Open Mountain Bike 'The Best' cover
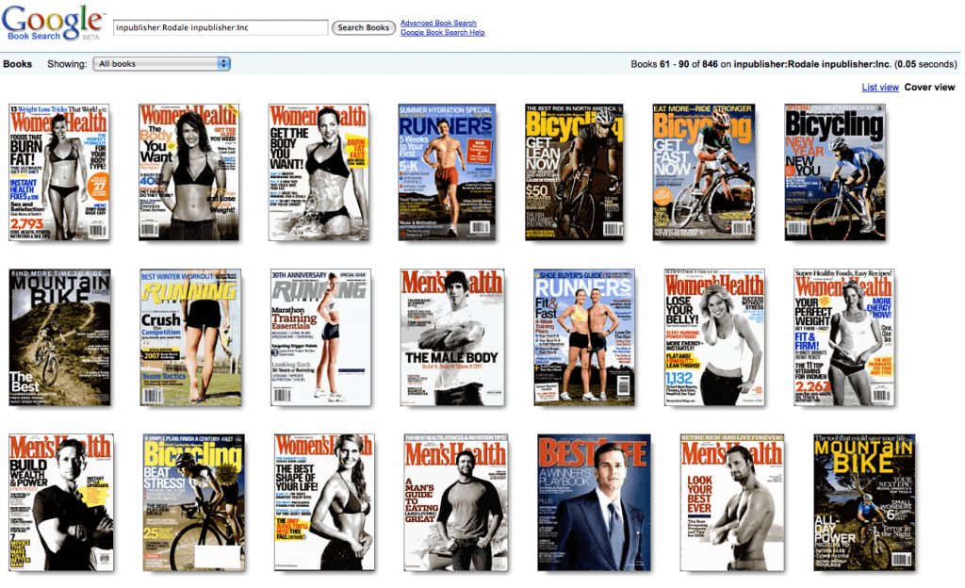The width and height of the screenshot is (965, 588). [x=59, y=337]
